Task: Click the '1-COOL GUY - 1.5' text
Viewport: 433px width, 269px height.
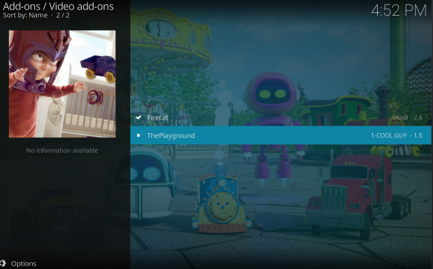Action: [x=397, y=135]
